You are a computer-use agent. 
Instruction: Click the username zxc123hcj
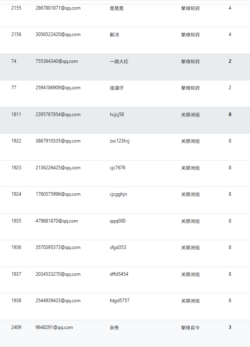(120, 141)
